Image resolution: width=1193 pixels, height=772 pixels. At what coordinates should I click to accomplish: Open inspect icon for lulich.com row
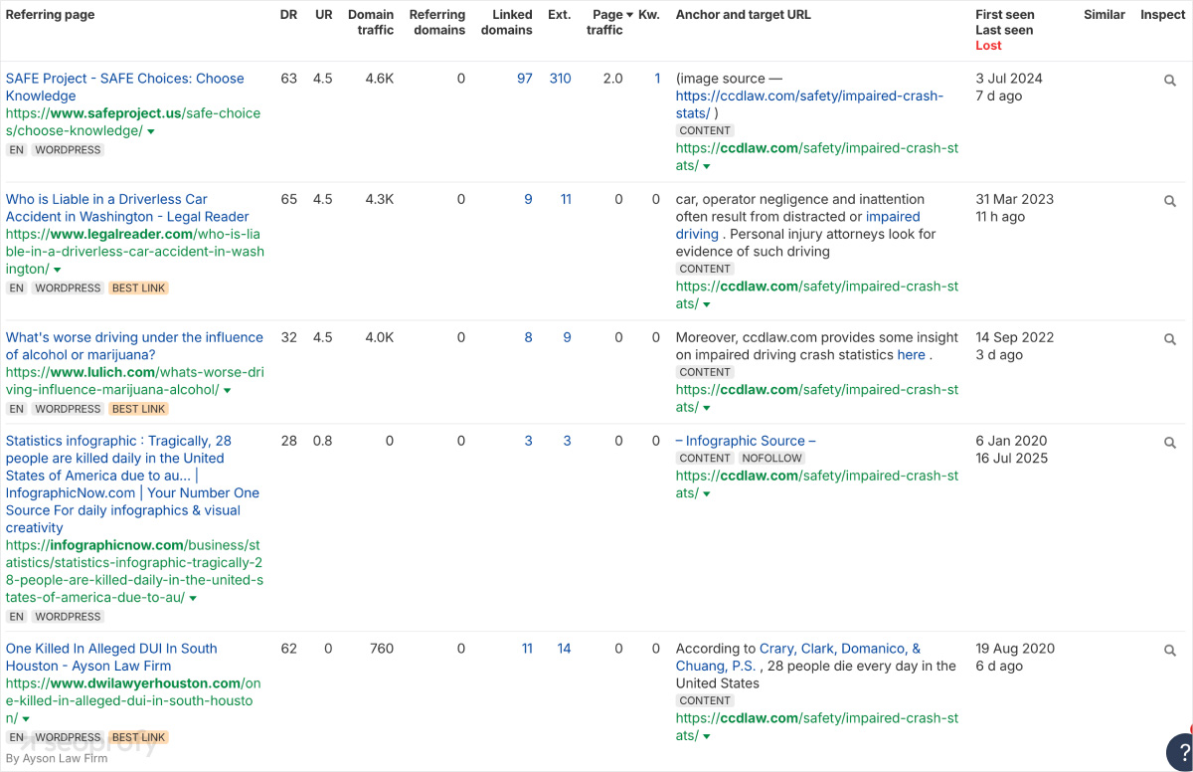(x=1170, y=339)
